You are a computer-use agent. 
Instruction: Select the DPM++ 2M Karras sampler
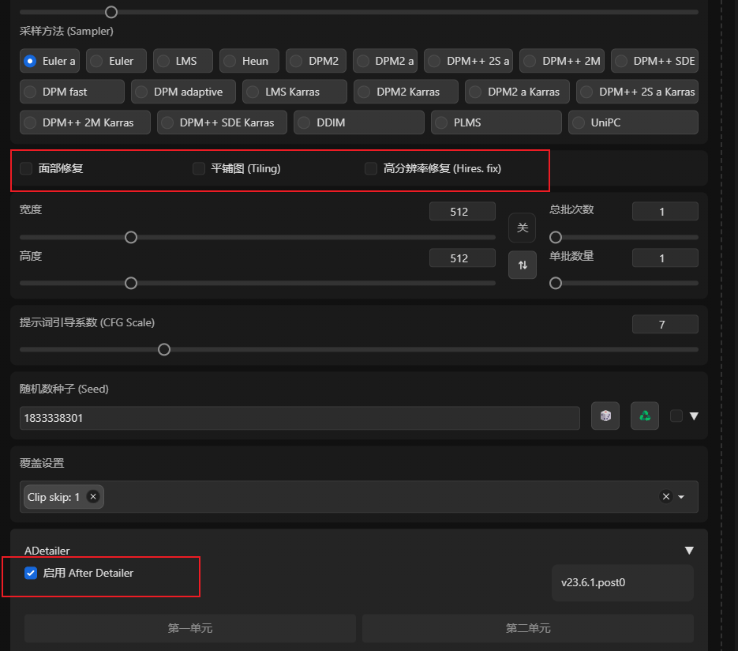[x=85, y=122]
